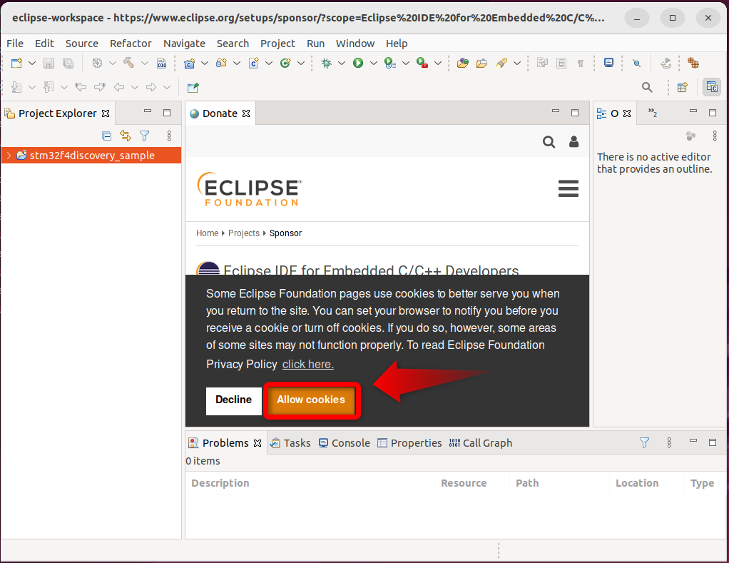
Task: Click the Save All icon
Action: [x=68, y=63]
